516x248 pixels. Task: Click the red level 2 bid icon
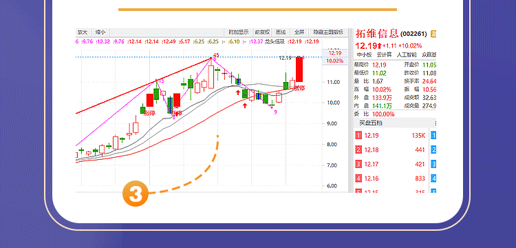(x=358, y=150)
